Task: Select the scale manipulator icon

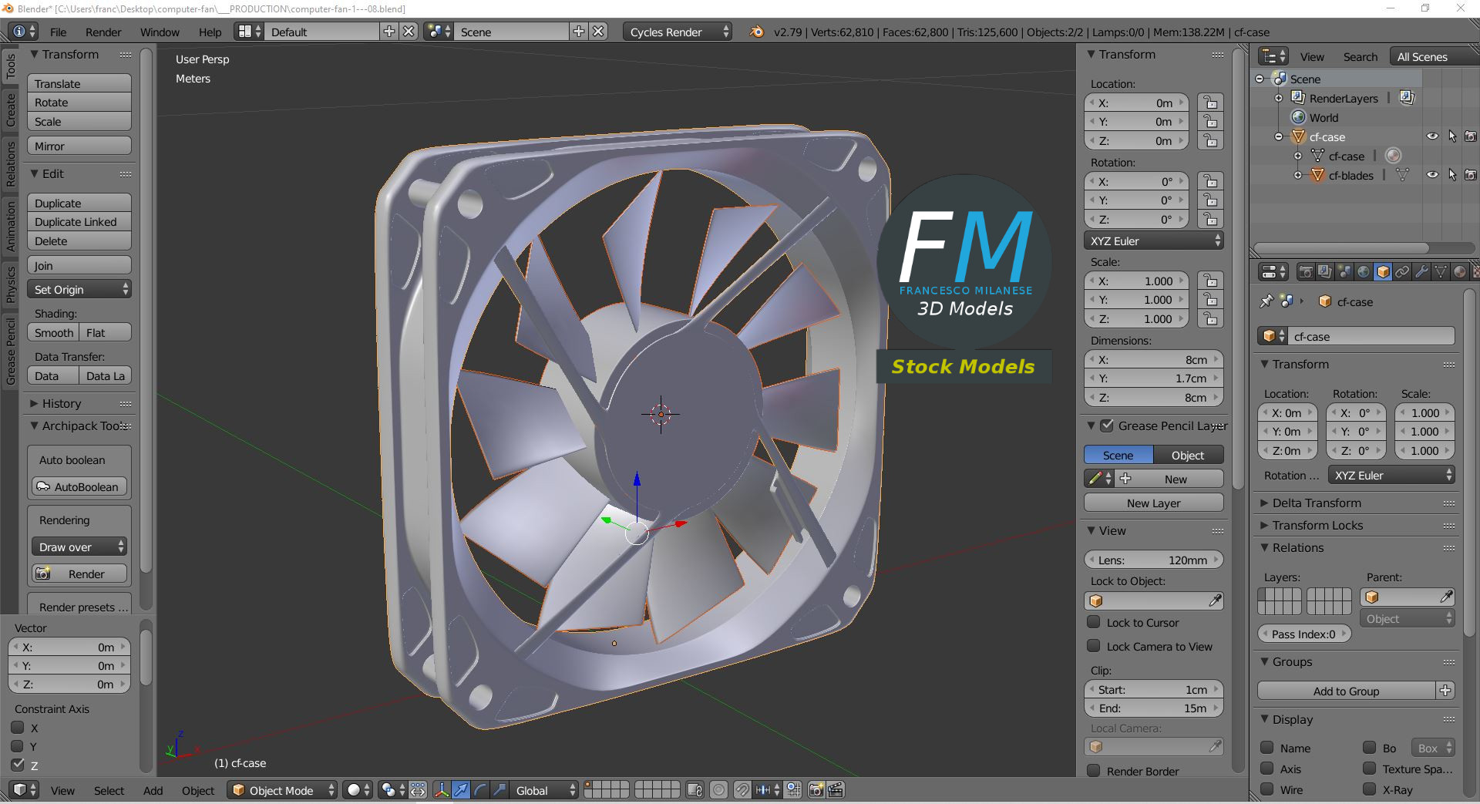Action: [499, 790]
